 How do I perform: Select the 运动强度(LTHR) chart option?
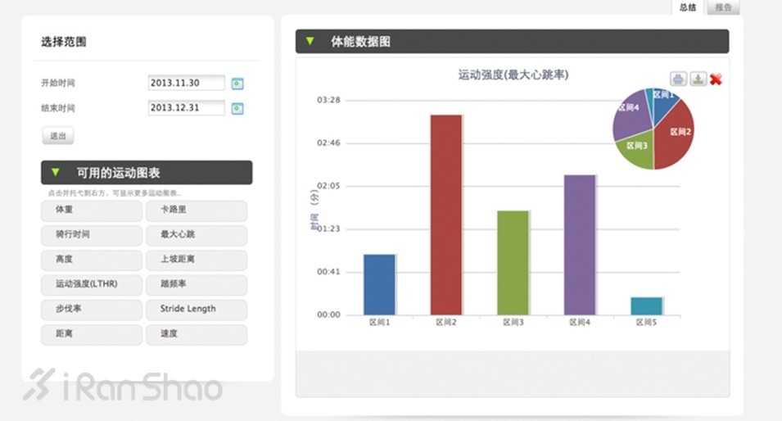click(x=91, y=285)
